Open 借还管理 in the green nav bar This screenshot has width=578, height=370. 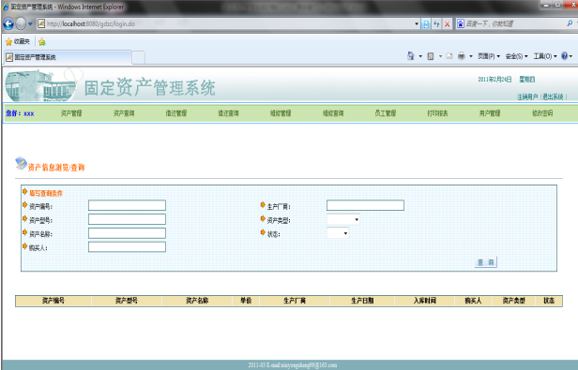176,113
